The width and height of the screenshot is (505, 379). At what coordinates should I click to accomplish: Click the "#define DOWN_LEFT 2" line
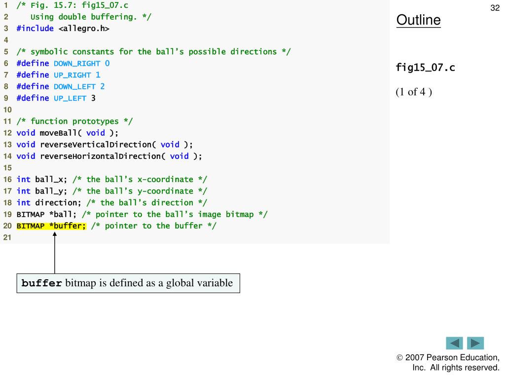coord(61,86)
